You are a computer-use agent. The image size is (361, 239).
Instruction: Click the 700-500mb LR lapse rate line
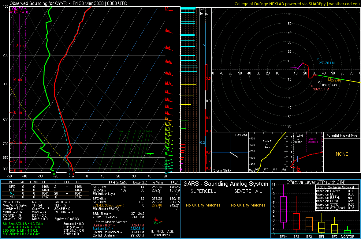(x=21, y=234)
